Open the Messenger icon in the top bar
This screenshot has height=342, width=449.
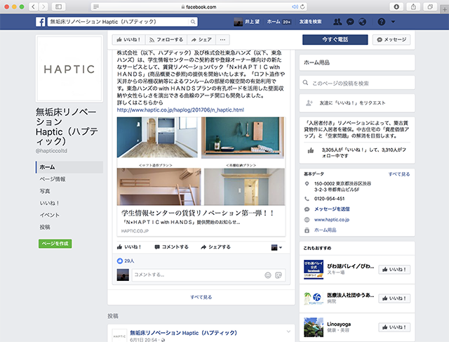pos(350,22)
